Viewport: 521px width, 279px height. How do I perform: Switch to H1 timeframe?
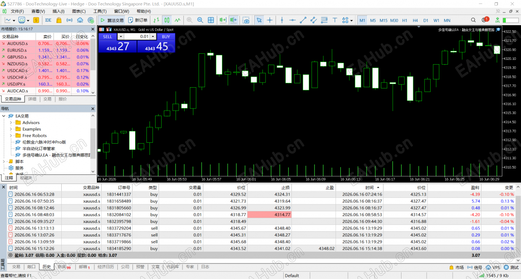(405, 20)
